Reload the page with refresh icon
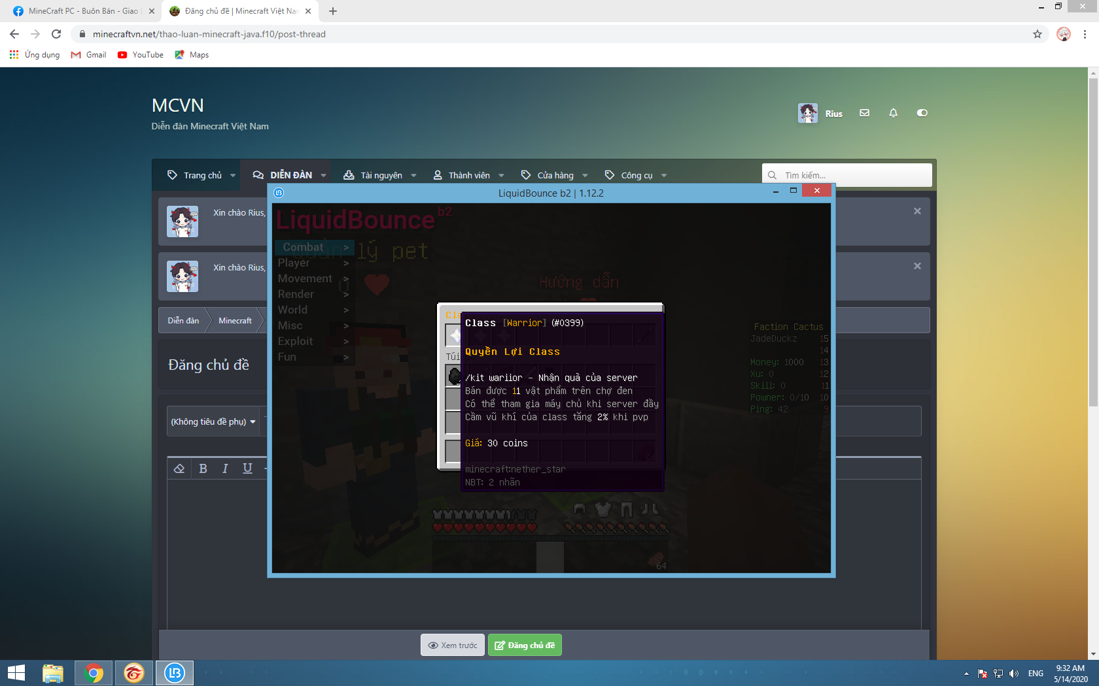1099x686 pixels. coord(56,34)
